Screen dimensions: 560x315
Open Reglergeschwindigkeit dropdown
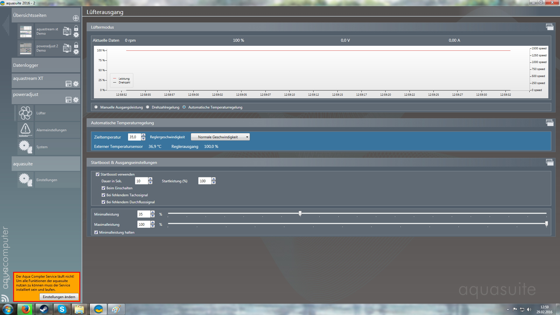coord(220,137)
